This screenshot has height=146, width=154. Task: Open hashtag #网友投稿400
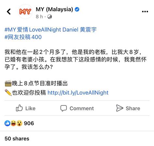coord(23,37)
